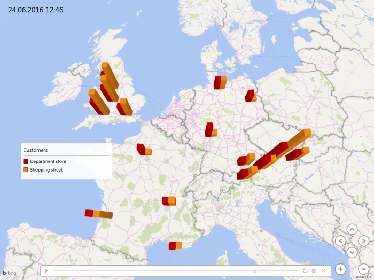Zoom out with the minus button

click(x=363, y=269)
